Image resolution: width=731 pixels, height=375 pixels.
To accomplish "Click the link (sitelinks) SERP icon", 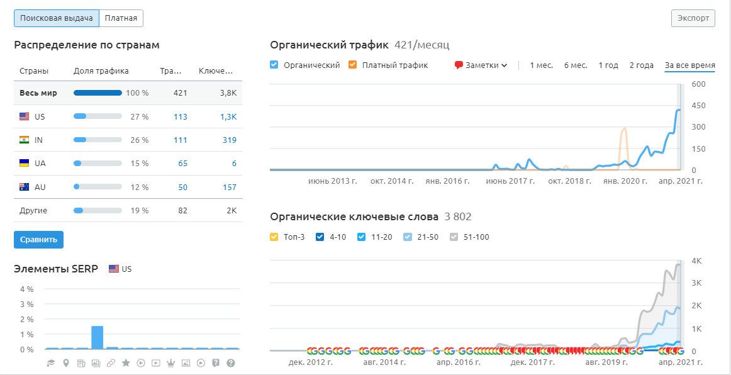I will point(111,363).
